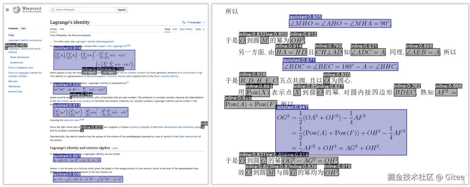Image resolution: width=470 pixels, height=187 pixels.
Task: Open the Cauchy's inequality link
Action: point(140,127)
